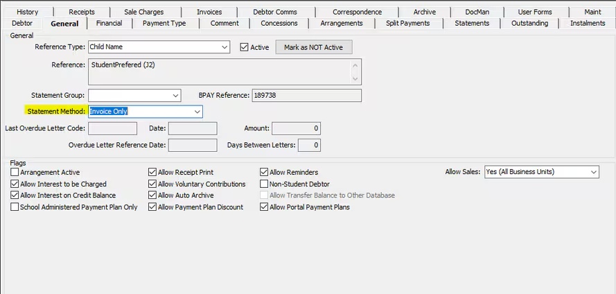Click the Days Between Letters field
616x294 pixels.
(310, 145)
